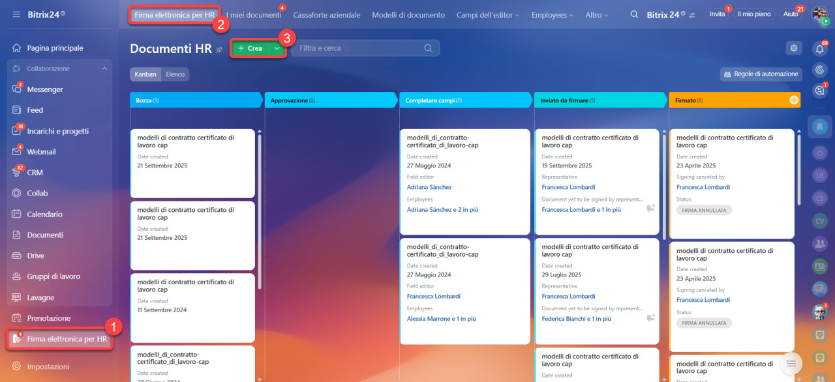
Task: Go to Modelli di documento tab
Action: pos(408,15)
